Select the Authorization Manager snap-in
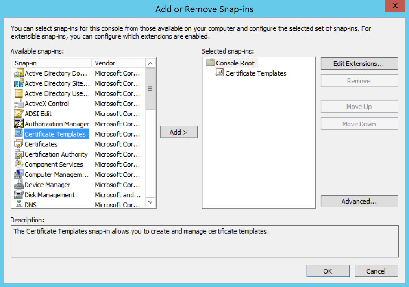409x287 pixels. click(x=57, y=124)
